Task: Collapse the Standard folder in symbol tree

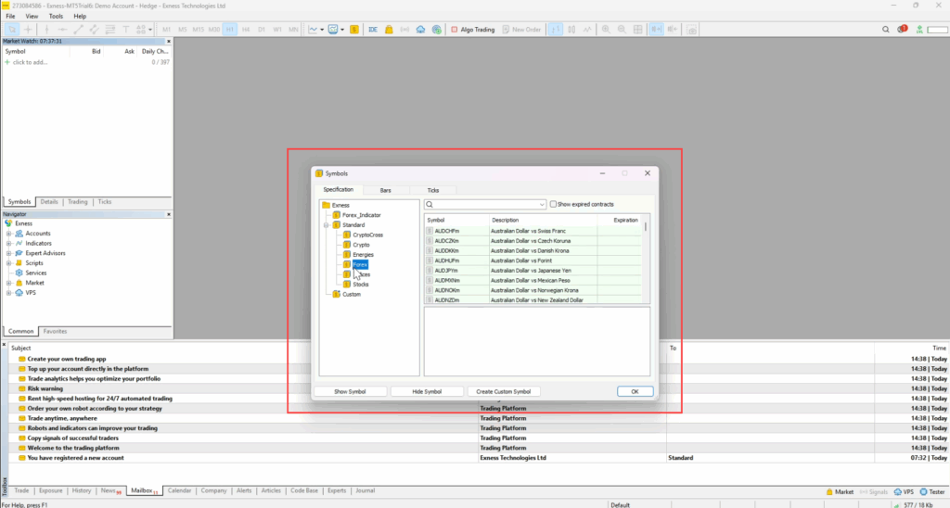Action: (x=326, y=225)
